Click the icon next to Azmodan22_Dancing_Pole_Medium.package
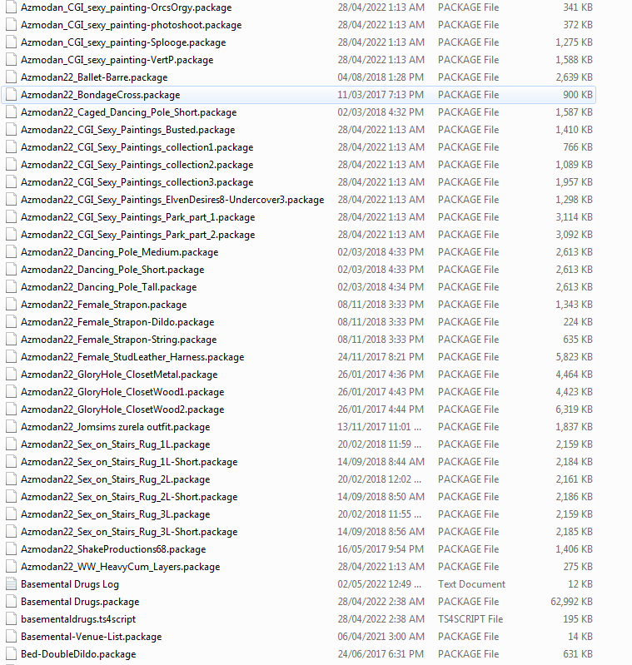The image size is (632, 665). pyautogui.click(x=12, y=252)
